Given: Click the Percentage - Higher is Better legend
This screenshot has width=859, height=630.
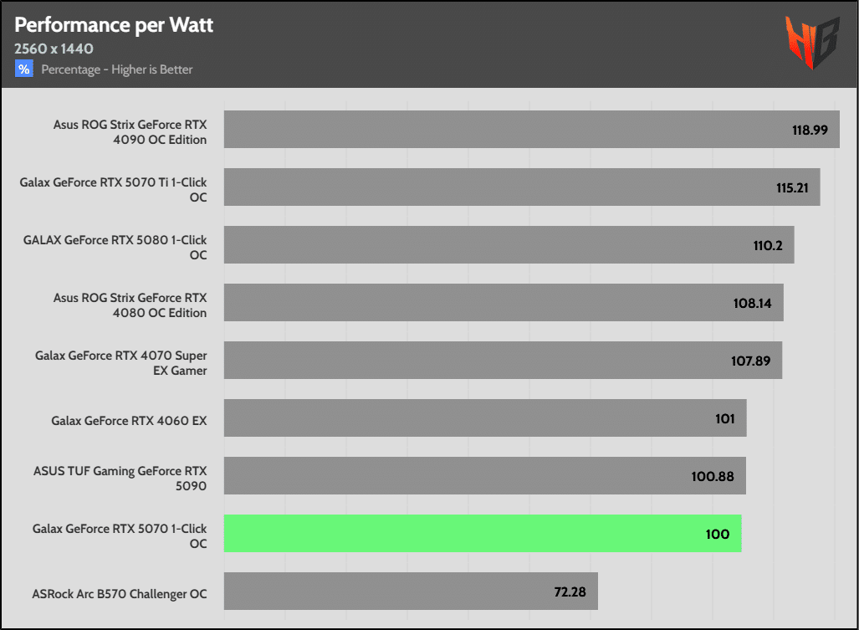Looking at the screenshot, I should pyautogui.click(x=116, y=69).
